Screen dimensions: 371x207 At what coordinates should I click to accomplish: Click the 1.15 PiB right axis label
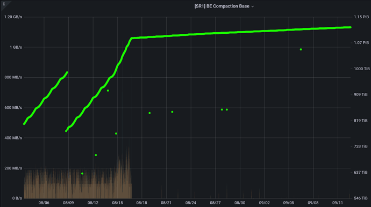[x=361, y=17]
